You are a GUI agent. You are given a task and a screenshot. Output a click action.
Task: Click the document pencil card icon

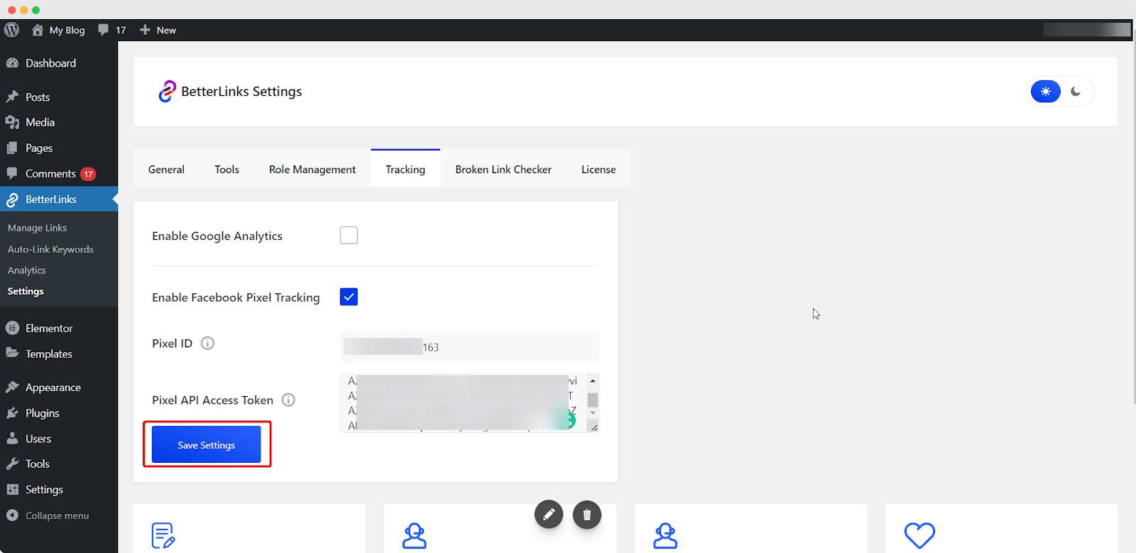click(x=163, y=536)
